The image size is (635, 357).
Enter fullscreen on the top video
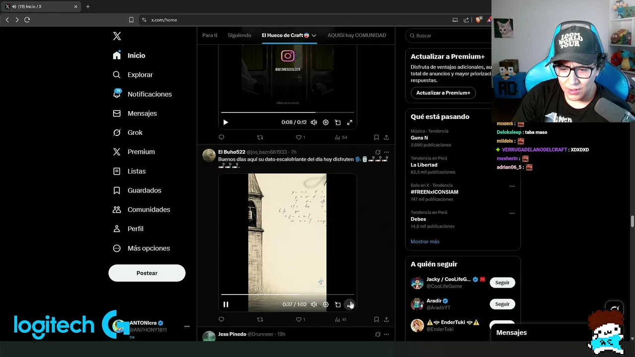(350, 122)
